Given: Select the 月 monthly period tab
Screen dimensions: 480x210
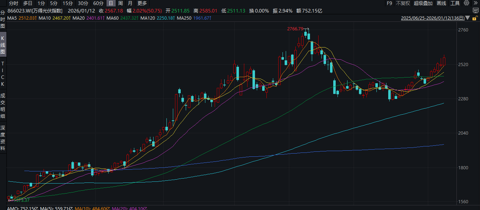Looking at the screenshot, I should [130, 3].
